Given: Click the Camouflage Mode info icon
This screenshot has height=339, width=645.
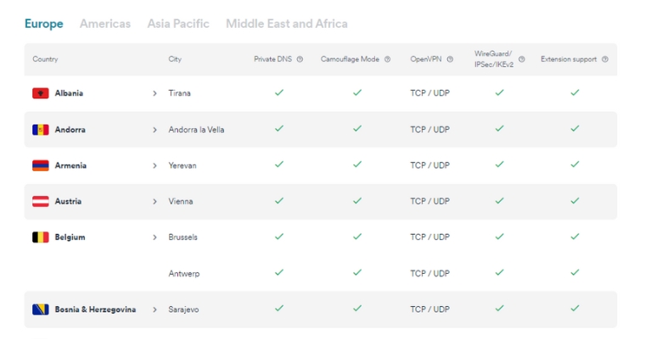Looking at the screenshot, I should [x=388, y=59].
